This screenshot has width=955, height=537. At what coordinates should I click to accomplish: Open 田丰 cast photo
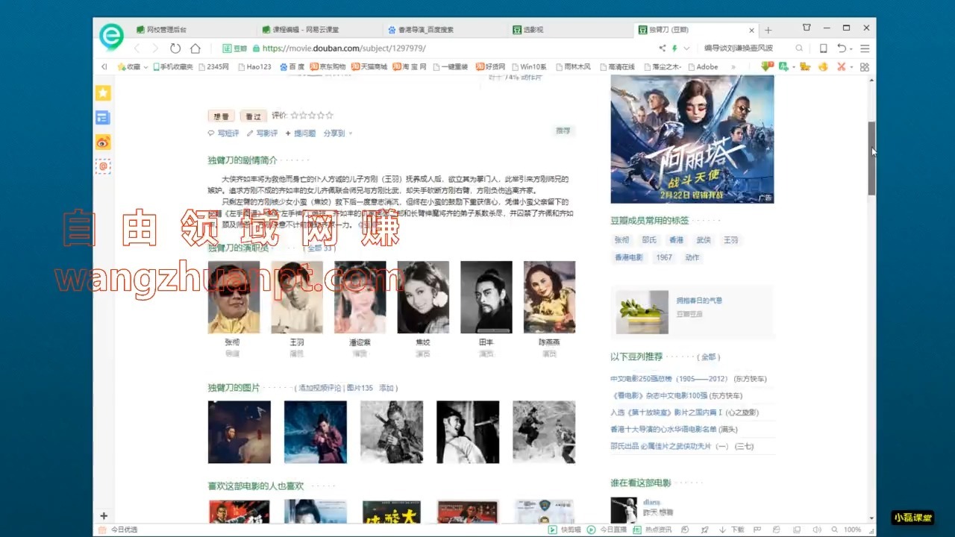pyautogui.click(x=486, y=297)
